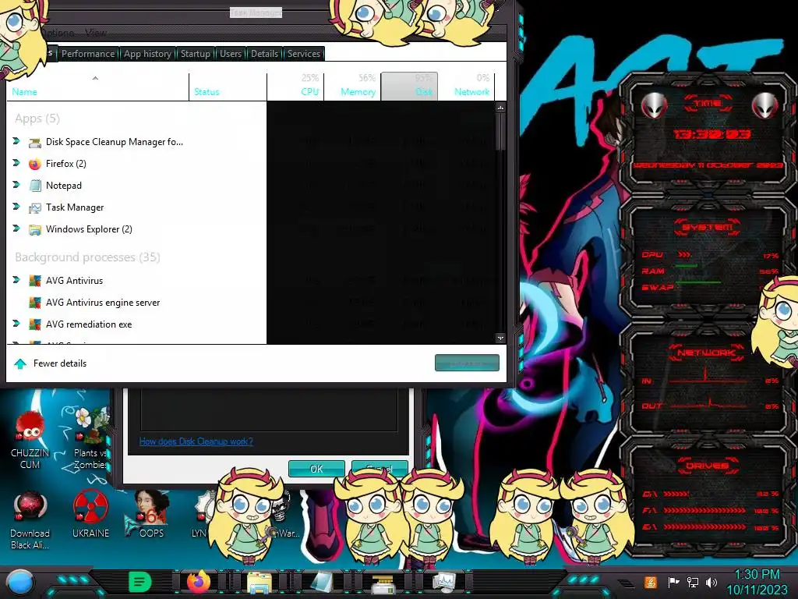798x599 pixels.
Task: Click the Disk Space Cleanup Manager icon
Action: 34,143
